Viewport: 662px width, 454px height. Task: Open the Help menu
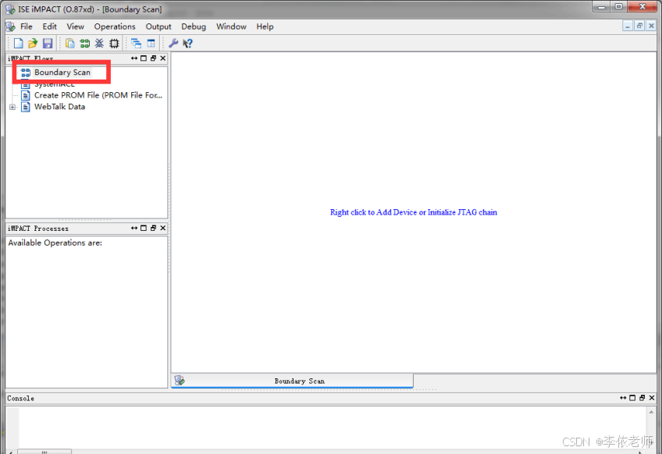tap(265, 27)
